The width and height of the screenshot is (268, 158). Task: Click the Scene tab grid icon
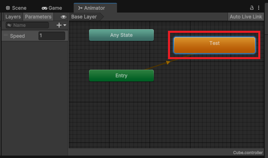pyautogui.click(x=8, y=8)
